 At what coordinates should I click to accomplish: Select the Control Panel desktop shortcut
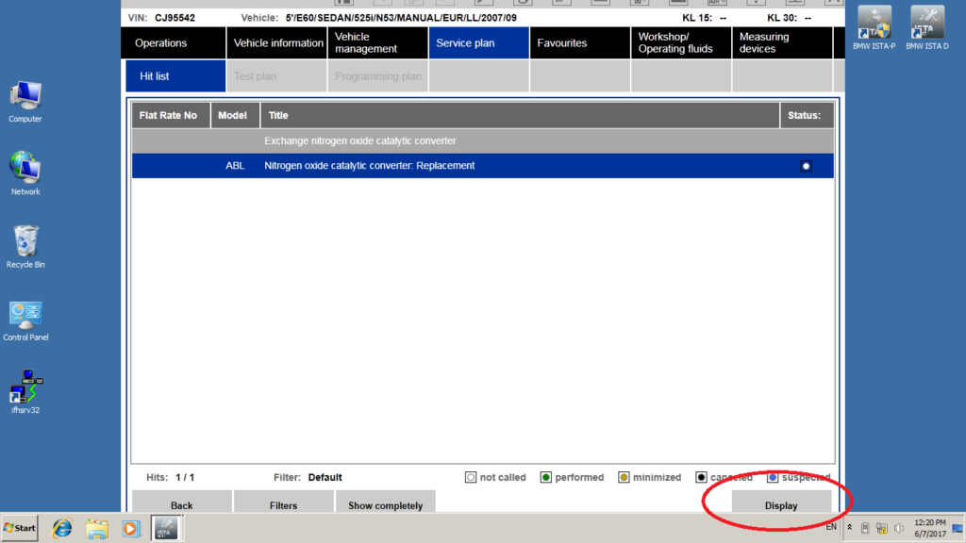coord(25,321)
